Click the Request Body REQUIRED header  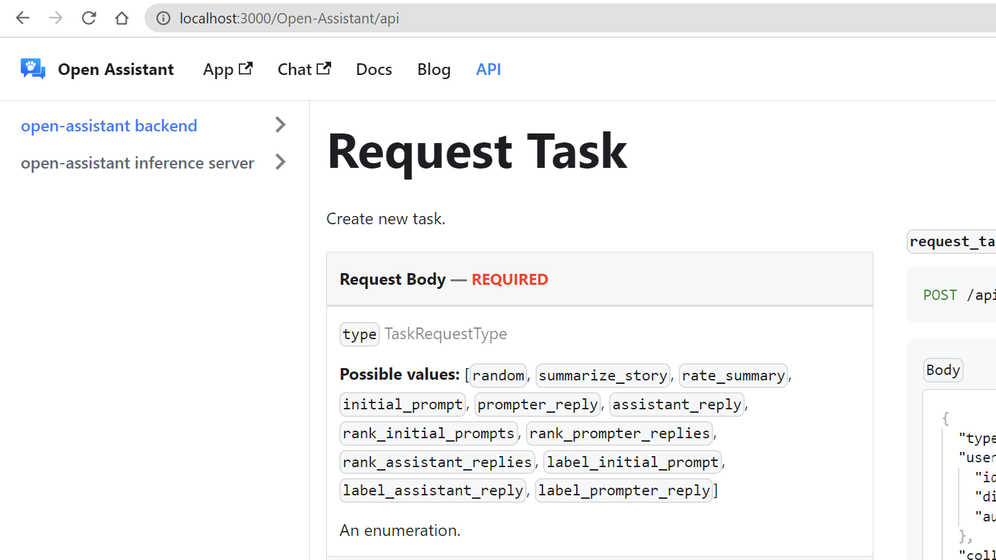point(600,279)
